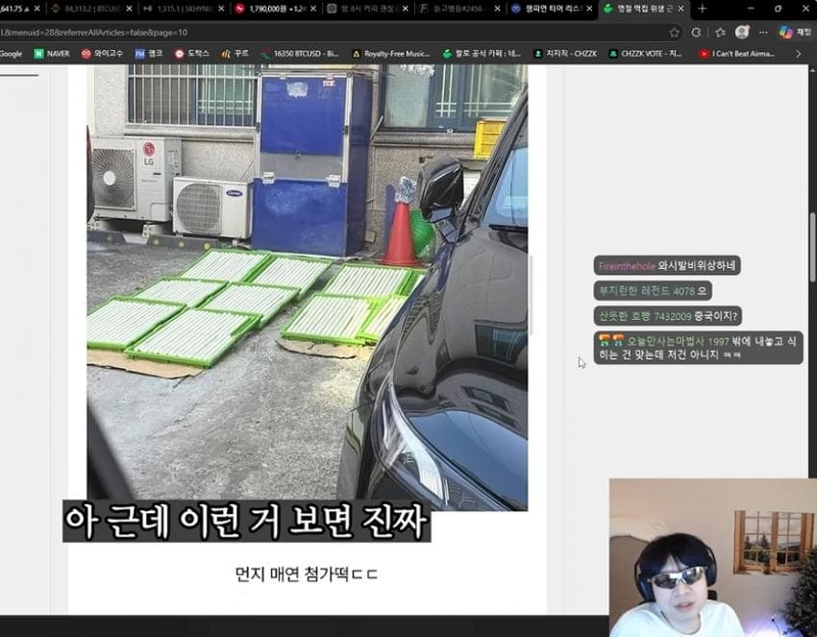Image resolution: width=817 pixels, height=637 pixels.
Task: Open the favorites list icon
Action: [x=720, y=33]
